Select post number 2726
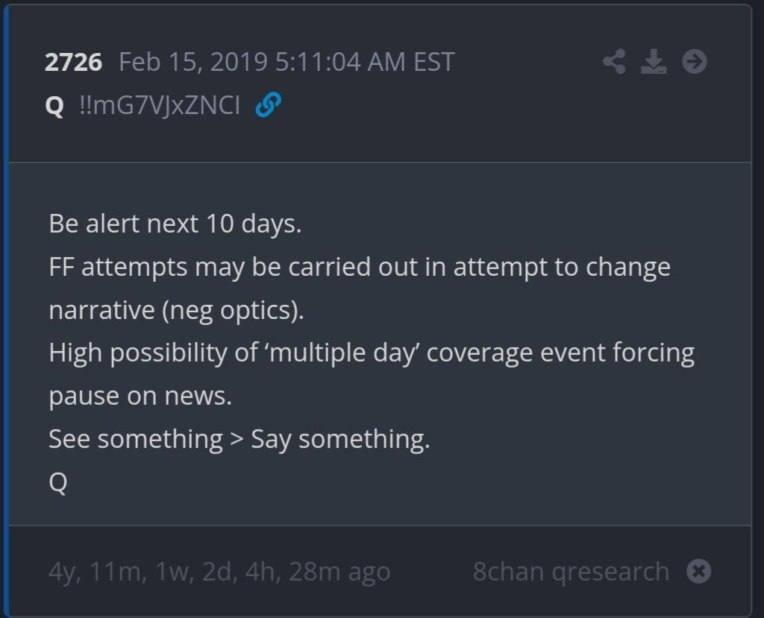 (73, 63)
